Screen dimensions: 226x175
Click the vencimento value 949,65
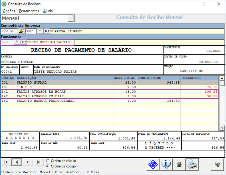[x=173, y=83]
